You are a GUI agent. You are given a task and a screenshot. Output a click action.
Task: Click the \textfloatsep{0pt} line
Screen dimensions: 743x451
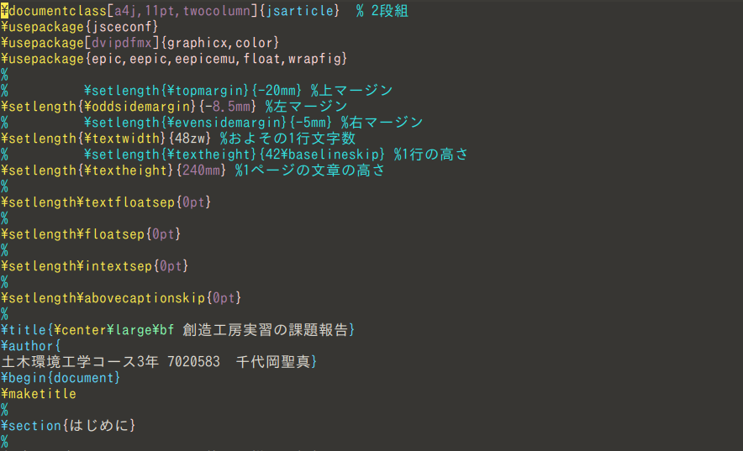[106, 202]
